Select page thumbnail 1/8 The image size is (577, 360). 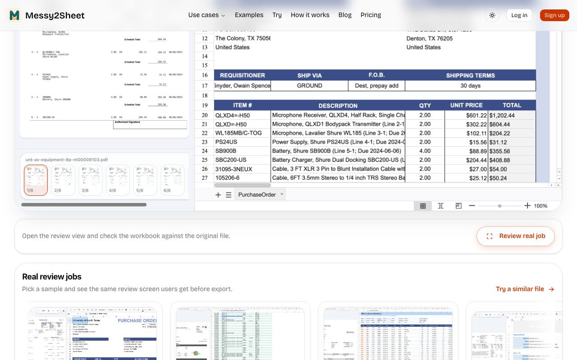tap(36, 180)
